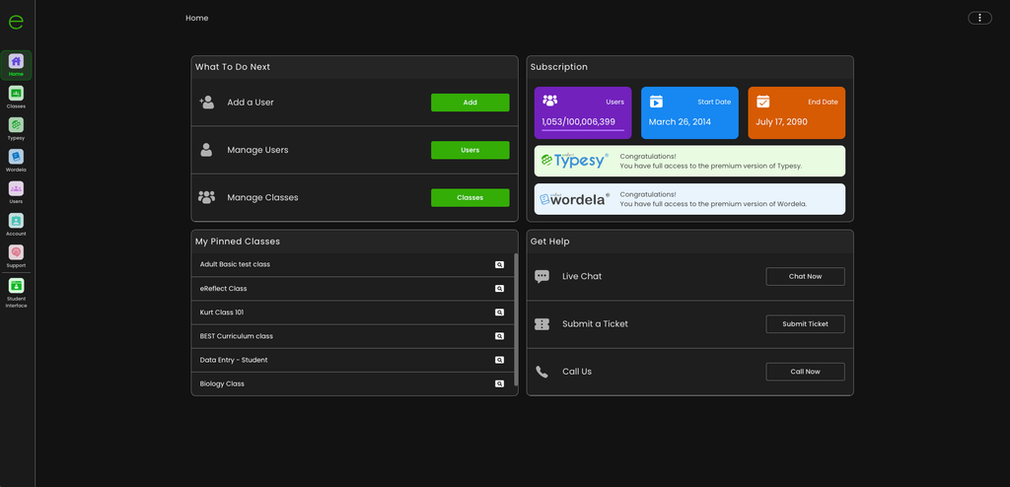The width and height of the screenshot is (1010, 487).
Task: Click the Users group icon in purple card
Action: pyautogui.click(x=550, y=101)
